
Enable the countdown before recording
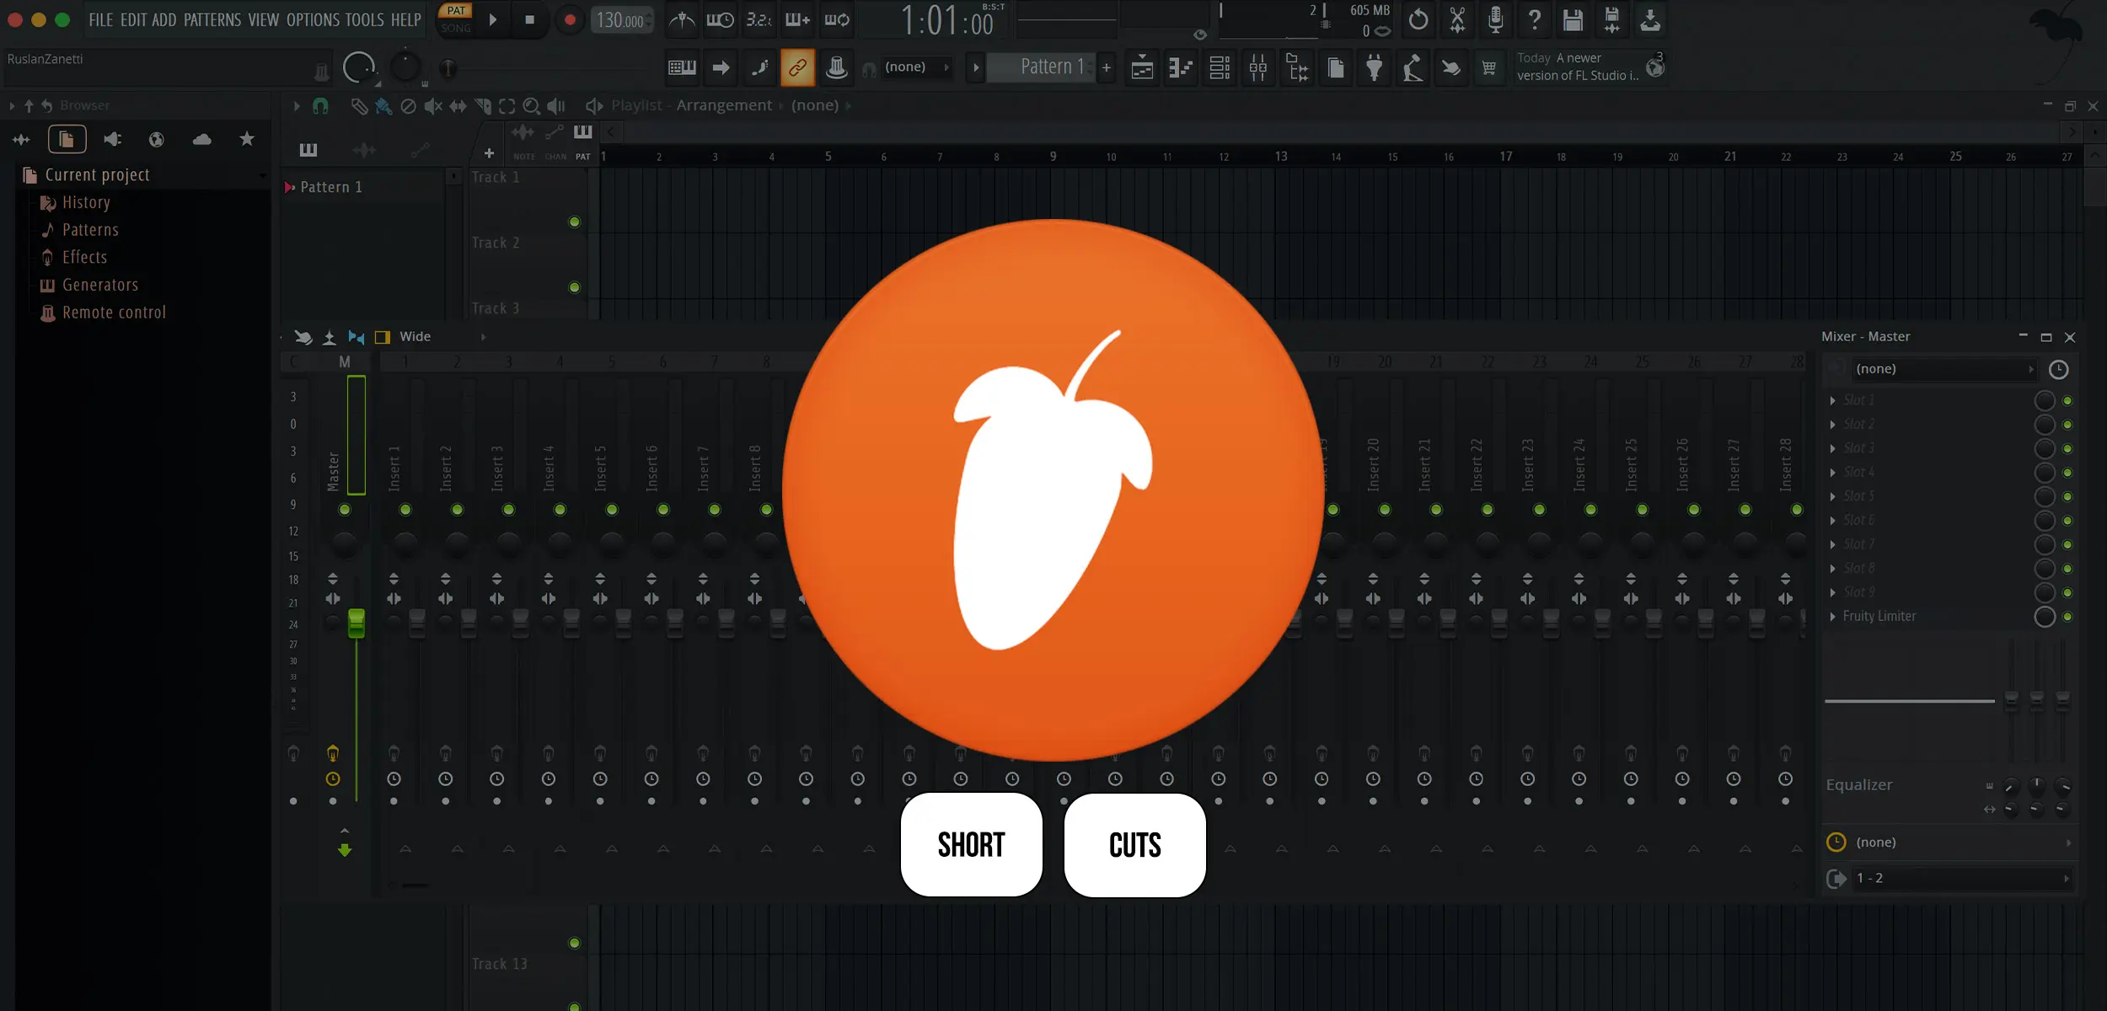[x=759, y=19]
